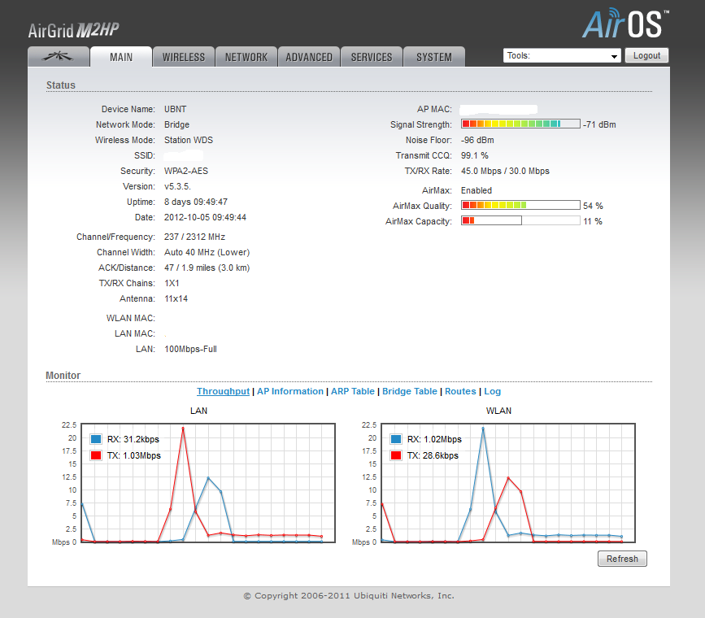Click the WLAN graph TX: 28.6kbps label
Viewport: 705px width, 618px height.
pyautogui.click(x=433, y=455)
